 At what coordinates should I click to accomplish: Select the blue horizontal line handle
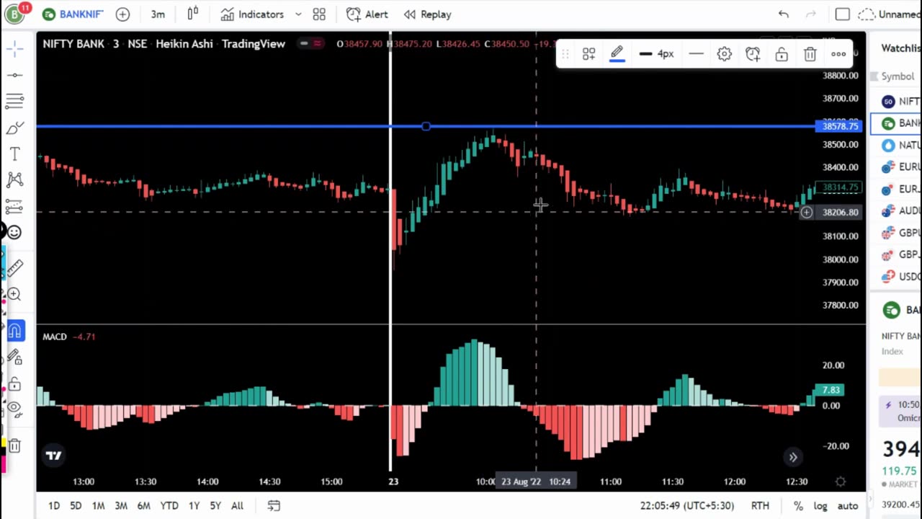426,127
